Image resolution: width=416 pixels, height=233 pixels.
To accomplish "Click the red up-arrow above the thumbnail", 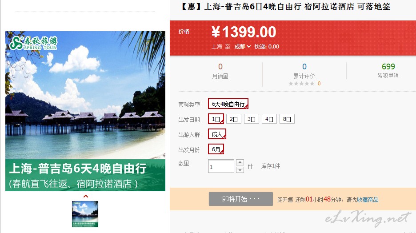I will point(85,196).
